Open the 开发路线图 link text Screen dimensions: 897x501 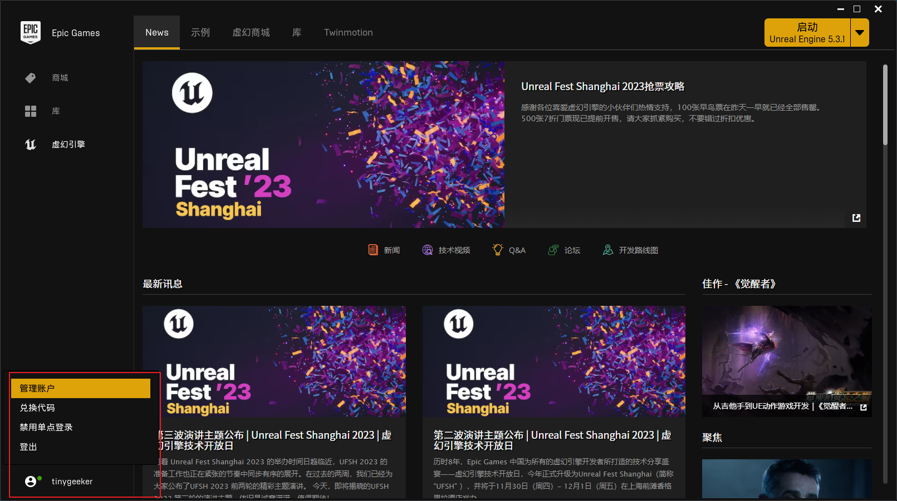(639, 250)
